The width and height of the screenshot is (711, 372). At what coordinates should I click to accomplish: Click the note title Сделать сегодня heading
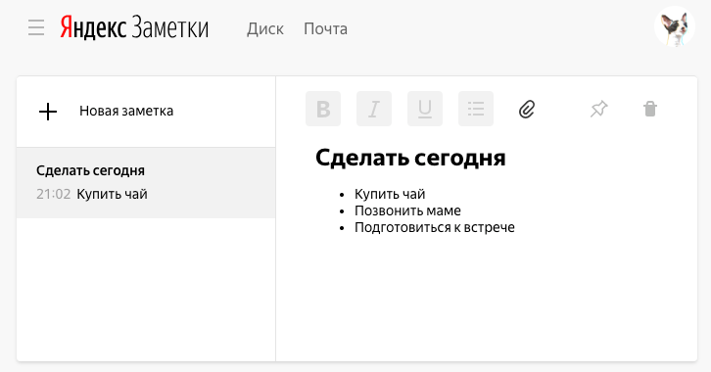410,159
